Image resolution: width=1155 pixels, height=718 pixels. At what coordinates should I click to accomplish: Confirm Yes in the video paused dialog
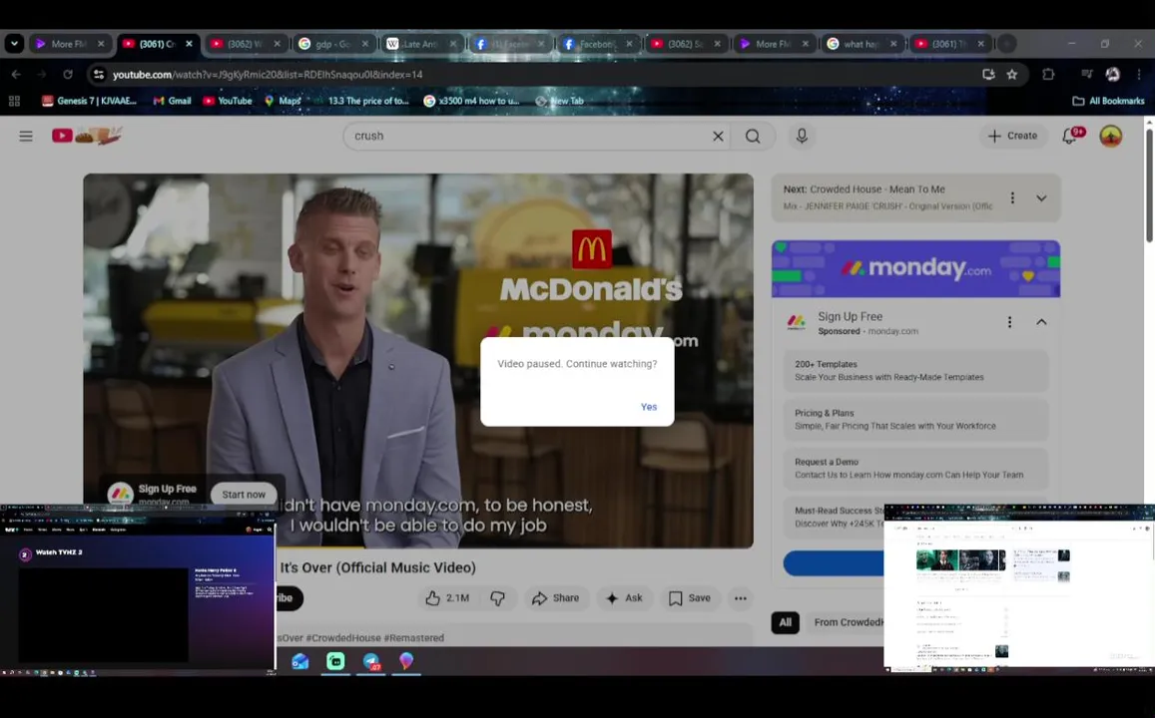648,407
